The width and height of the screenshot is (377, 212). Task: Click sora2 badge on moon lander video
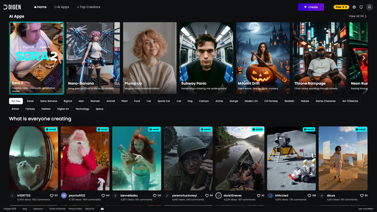click(x=309, y=129)
